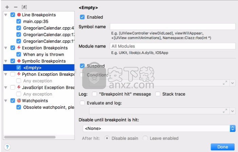Click the group breakpoints toolbar icon
Viewport: 238px width, 152px height.
[24, 7]
